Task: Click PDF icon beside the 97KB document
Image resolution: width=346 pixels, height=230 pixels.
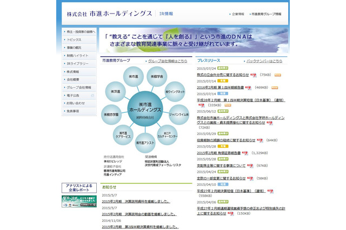Action: (x=250, y=166)
